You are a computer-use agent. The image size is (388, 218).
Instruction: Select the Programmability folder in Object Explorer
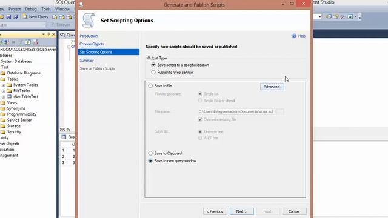coord(22,114)
